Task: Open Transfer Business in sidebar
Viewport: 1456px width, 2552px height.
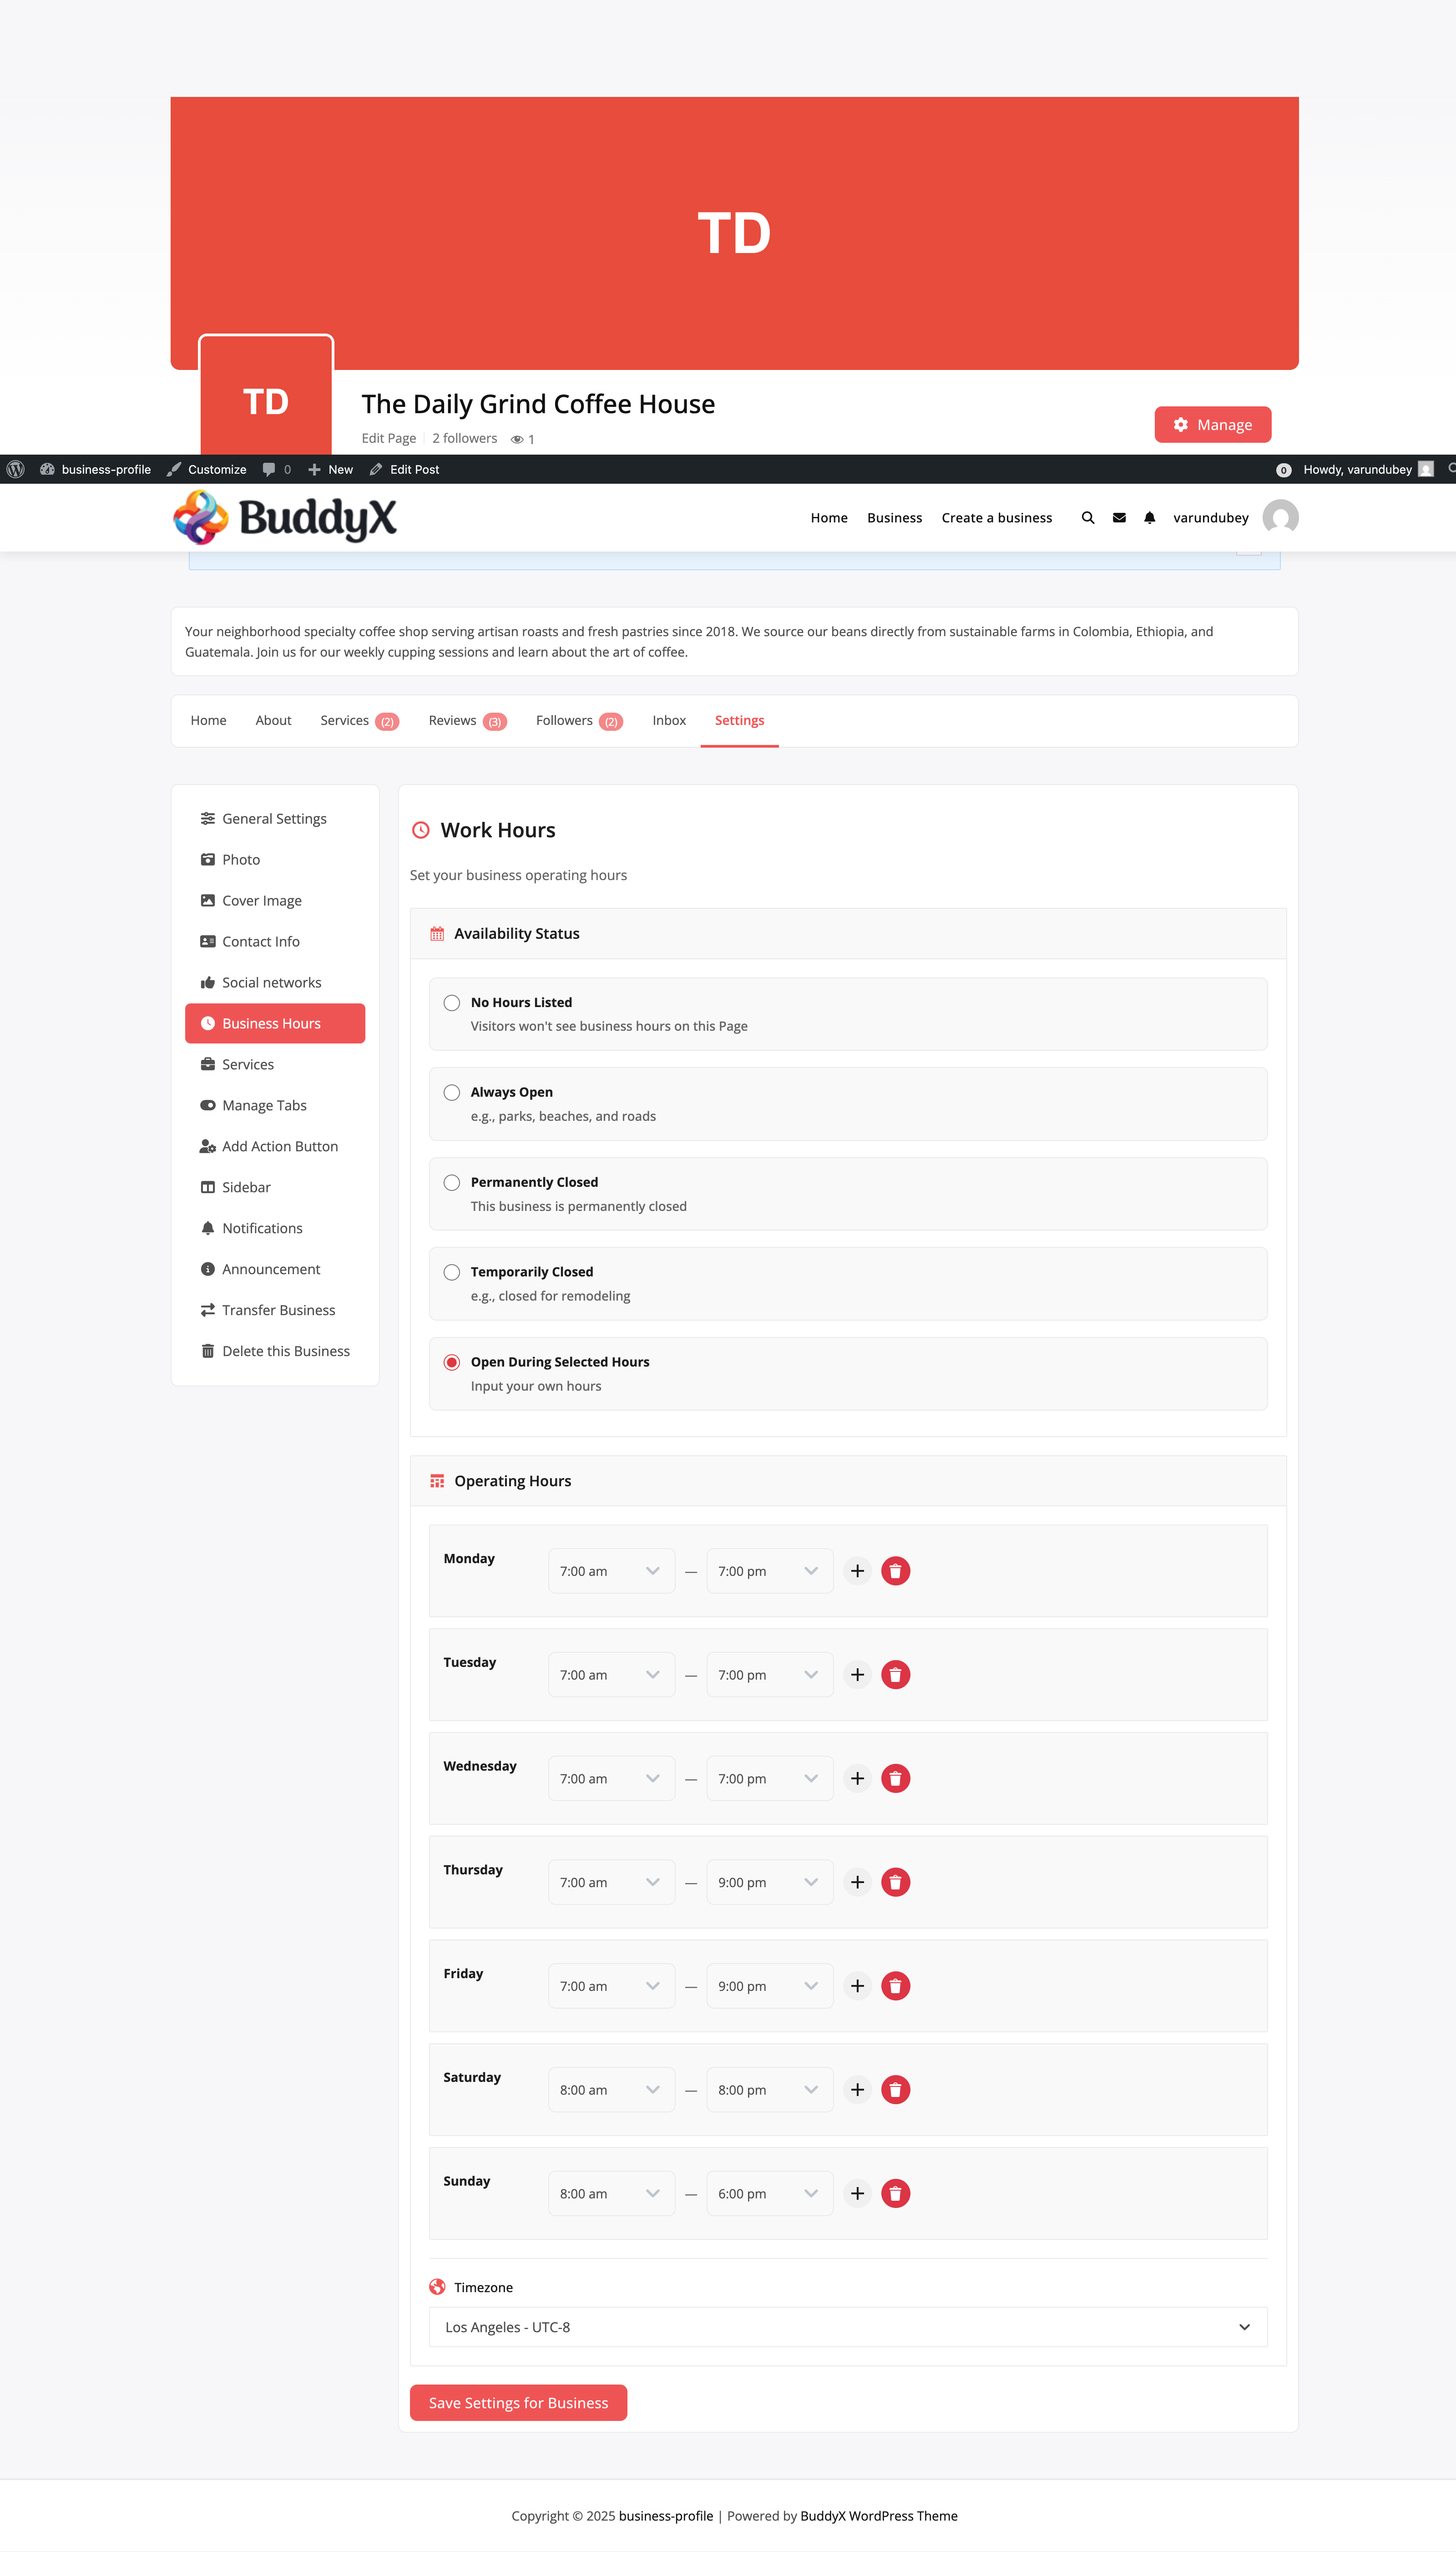Action: click(x=275, y=1309)
